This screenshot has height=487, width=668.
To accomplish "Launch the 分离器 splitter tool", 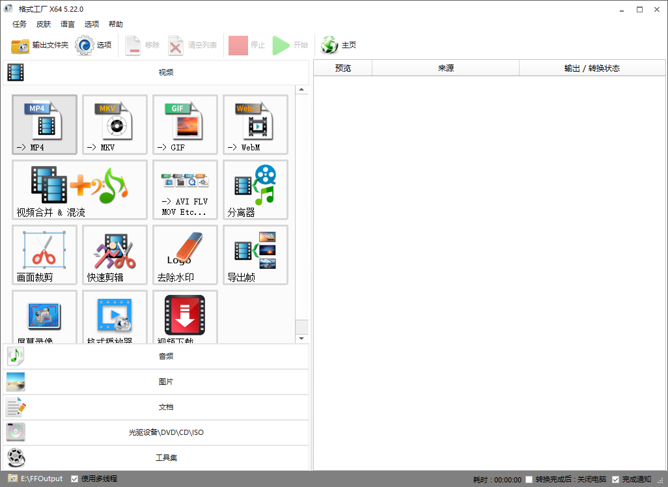I will [x=255, y=189].
